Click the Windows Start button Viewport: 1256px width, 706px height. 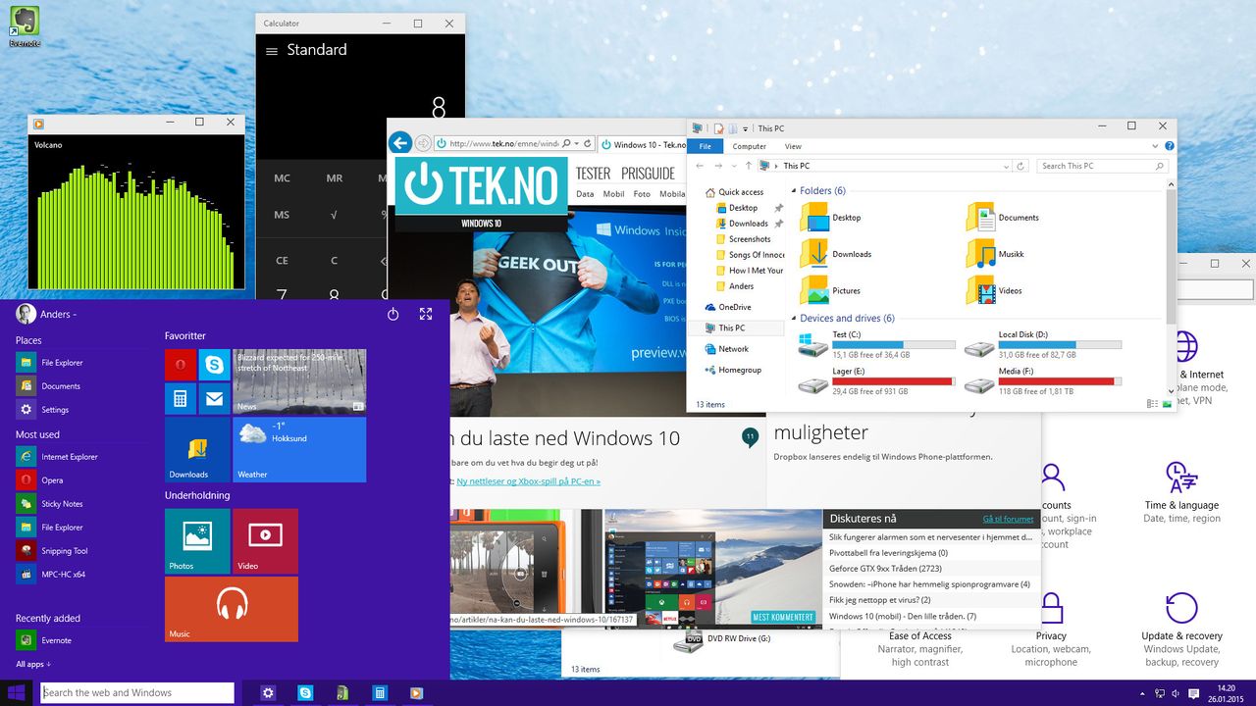point(17,692)
